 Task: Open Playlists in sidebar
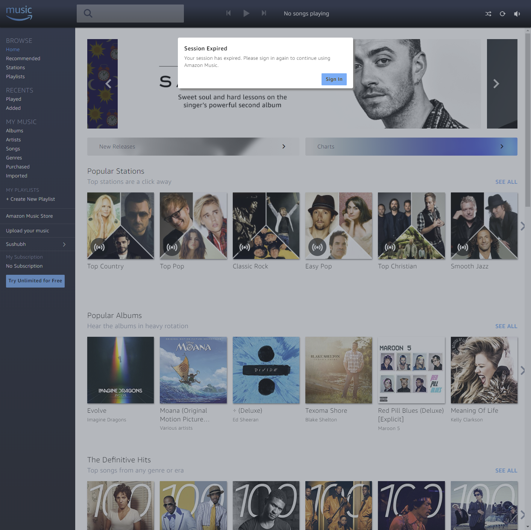[15, 77]
